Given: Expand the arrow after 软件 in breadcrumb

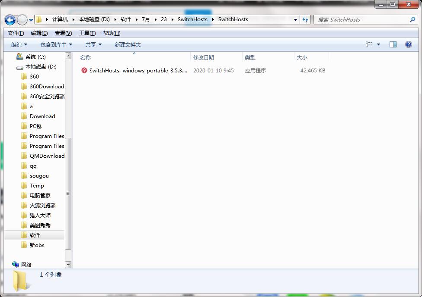Looking at the screenshot, I should click(x=137, y=19).
